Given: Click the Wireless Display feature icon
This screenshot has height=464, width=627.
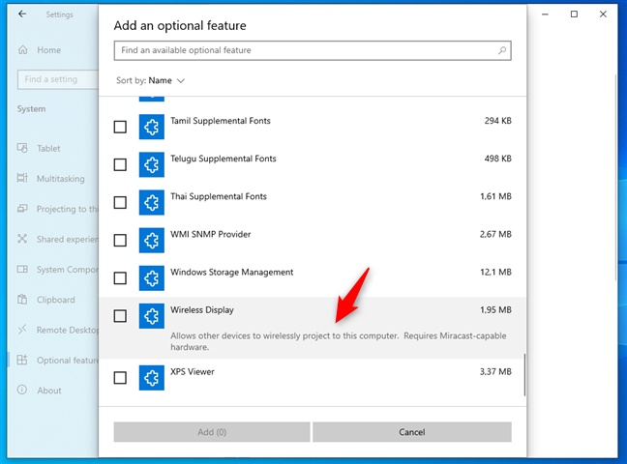Looking at the screenshot, I should 152,316.
